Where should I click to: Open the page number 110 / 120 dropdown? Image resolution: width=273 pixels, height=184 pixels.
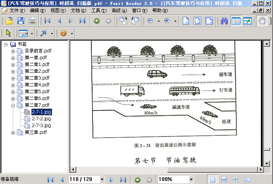point(102,179)
